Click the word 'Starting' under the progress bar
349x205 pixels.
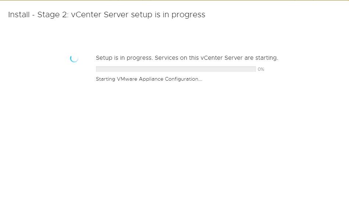(106, 79)
